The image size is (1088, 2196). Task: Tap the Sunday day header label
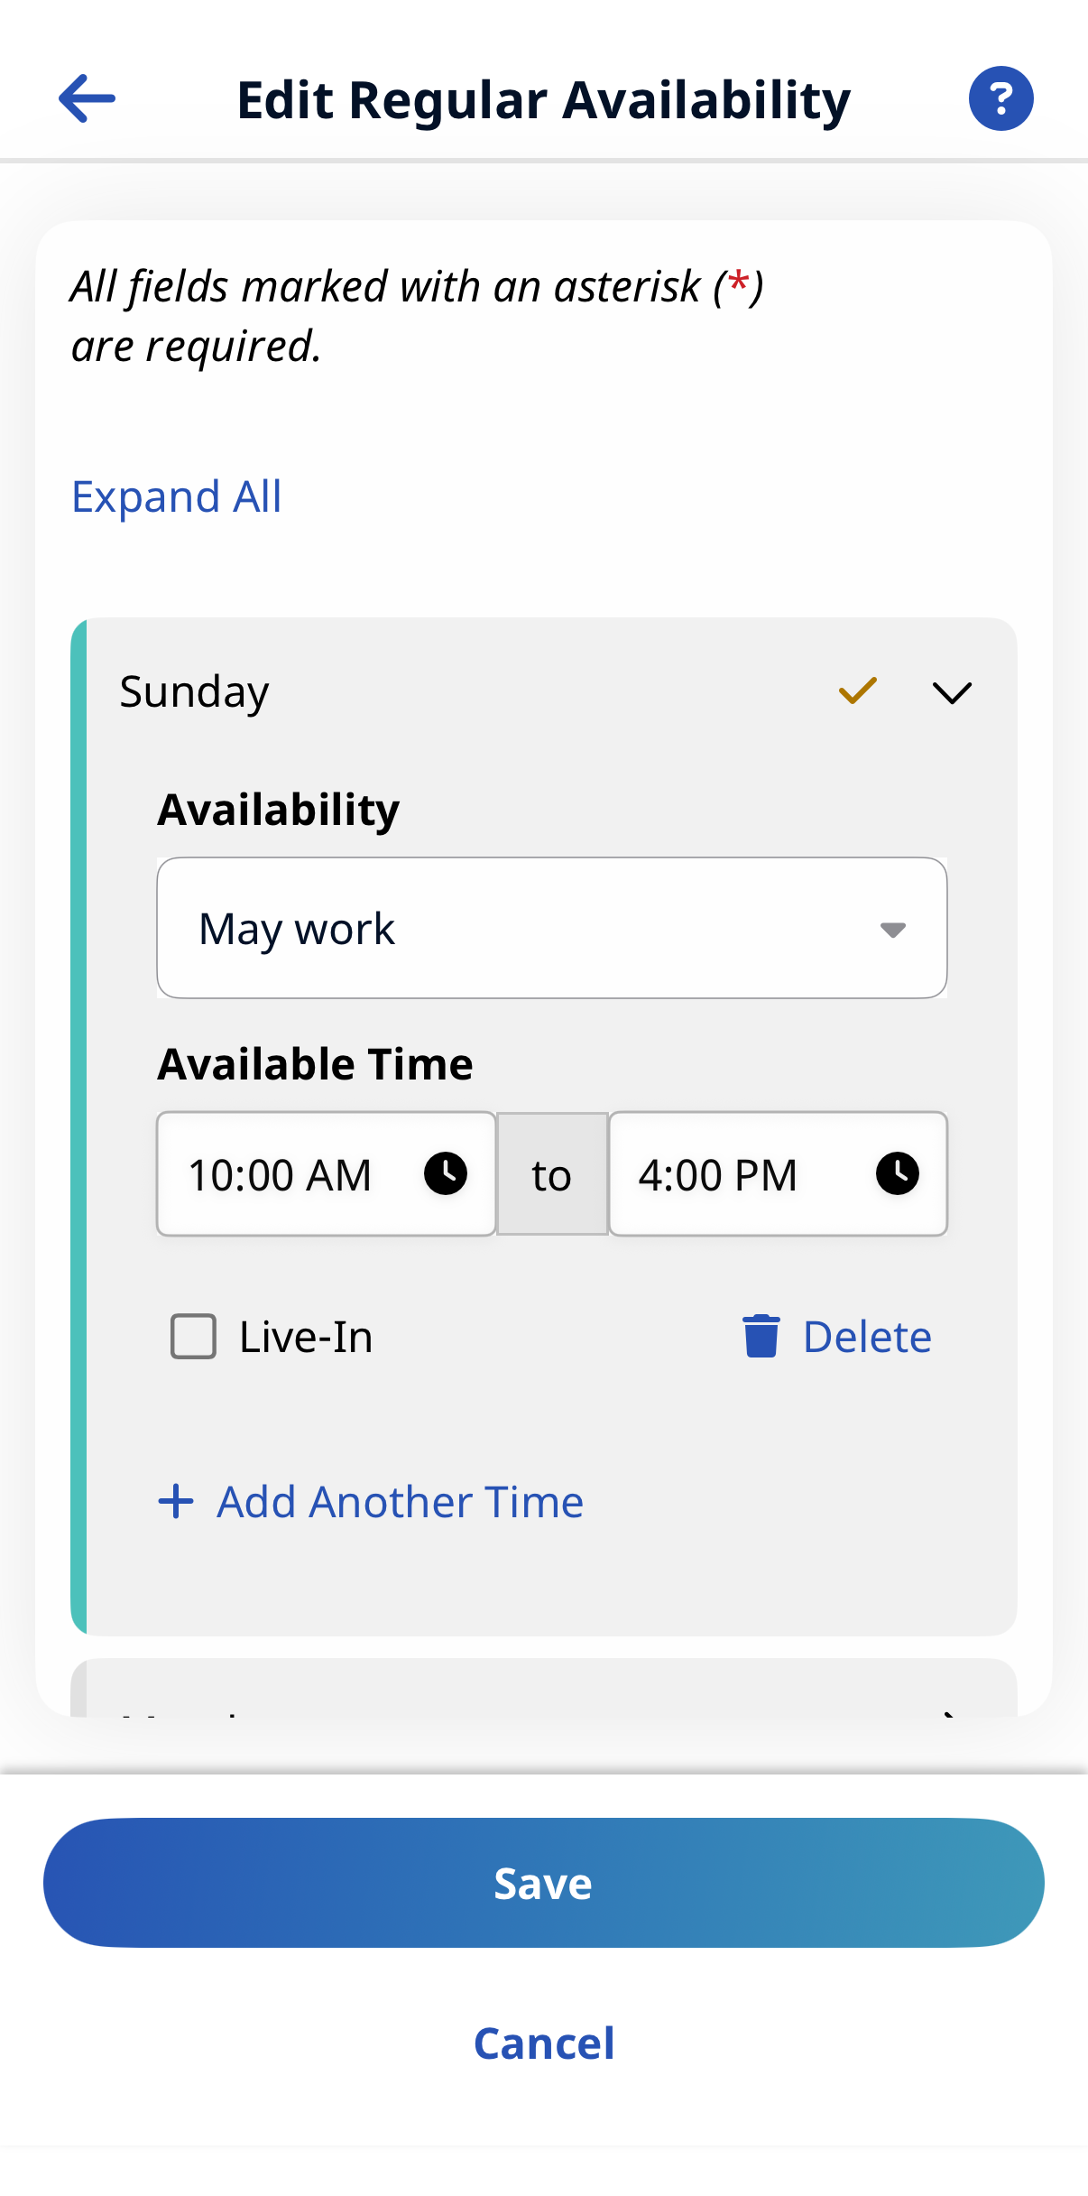pyautogui.click(x=195, y=692)
